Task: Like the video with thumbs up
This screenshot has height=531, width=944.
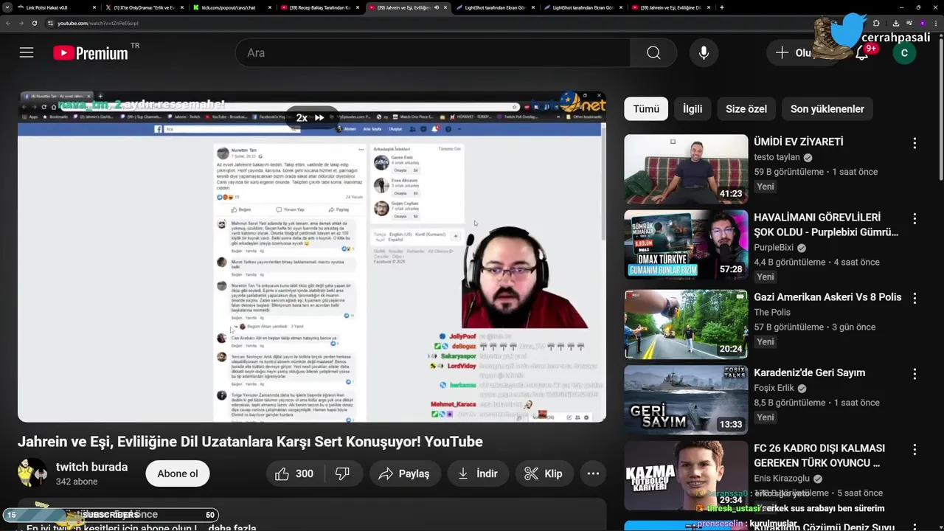Action: (294, 473)
